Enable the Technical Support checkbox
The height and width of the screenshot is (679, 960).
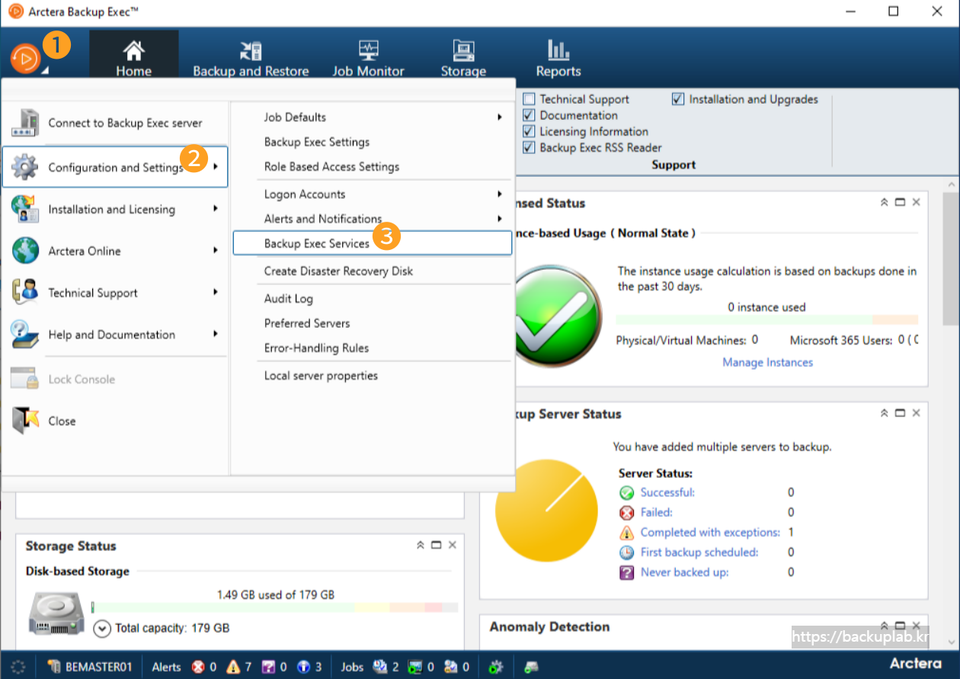pyautogui.click(x=529, y=99)
